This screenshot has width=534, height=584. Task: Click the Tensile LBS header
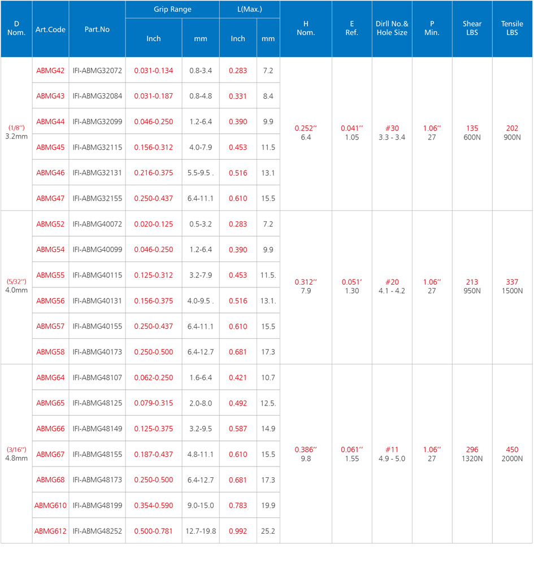[x=512, y=28]
